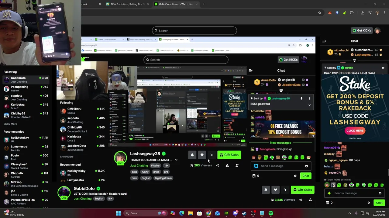Click the Get KICKs button next to the avatar
389x218 pixels.
[x=362, y=30]
